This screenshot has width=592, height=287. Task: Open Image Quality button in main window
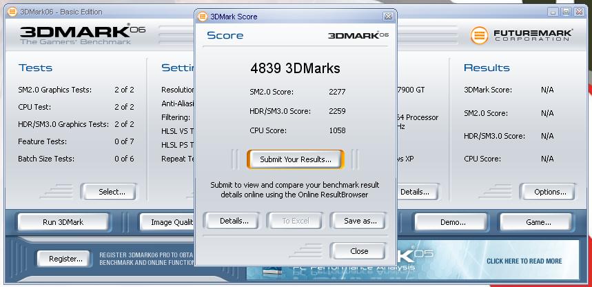pos(167,222)
